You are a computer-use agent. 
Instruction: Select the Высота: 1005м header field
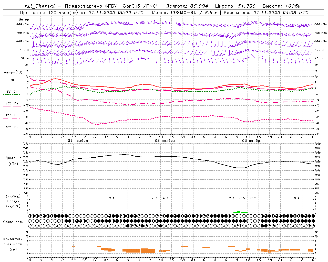pyautogui.click(x=282, y=6)
